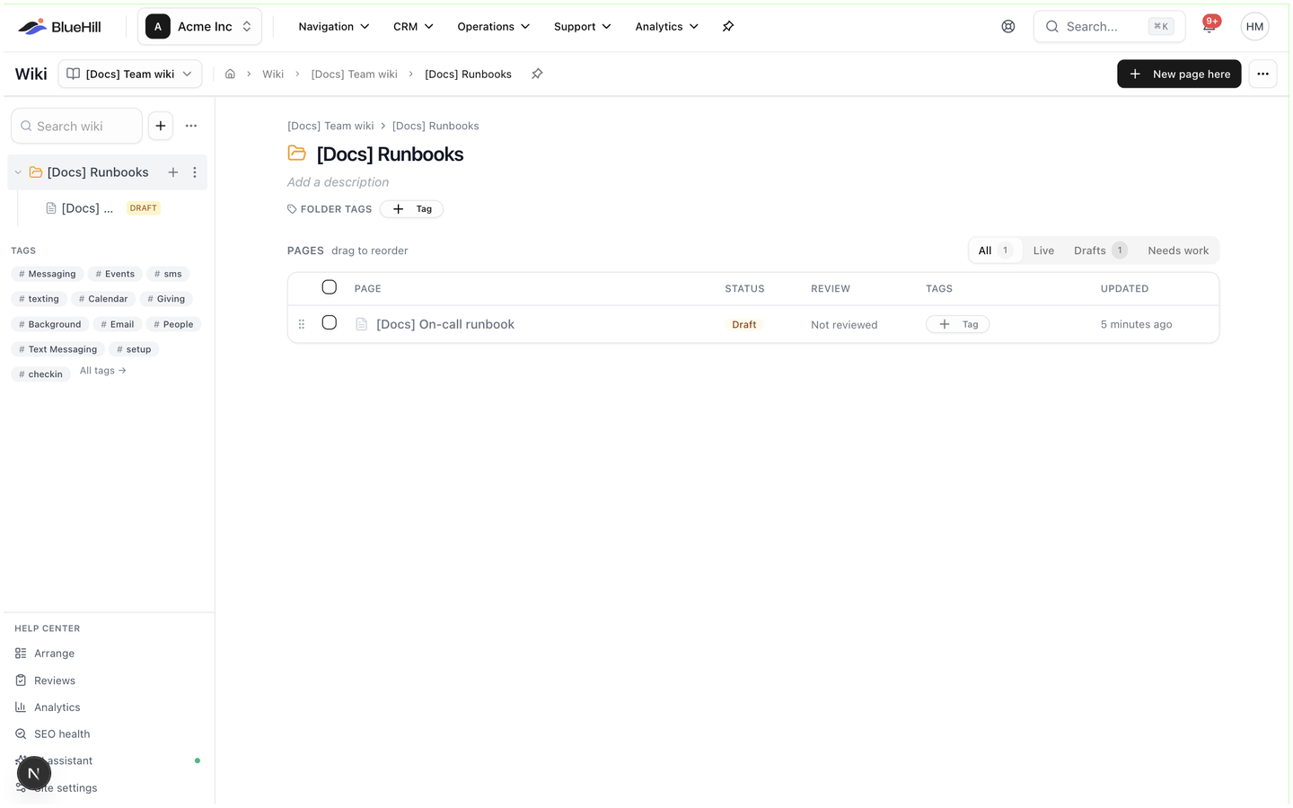
Task: Select all pages with header checkbox
Action: 330,287
